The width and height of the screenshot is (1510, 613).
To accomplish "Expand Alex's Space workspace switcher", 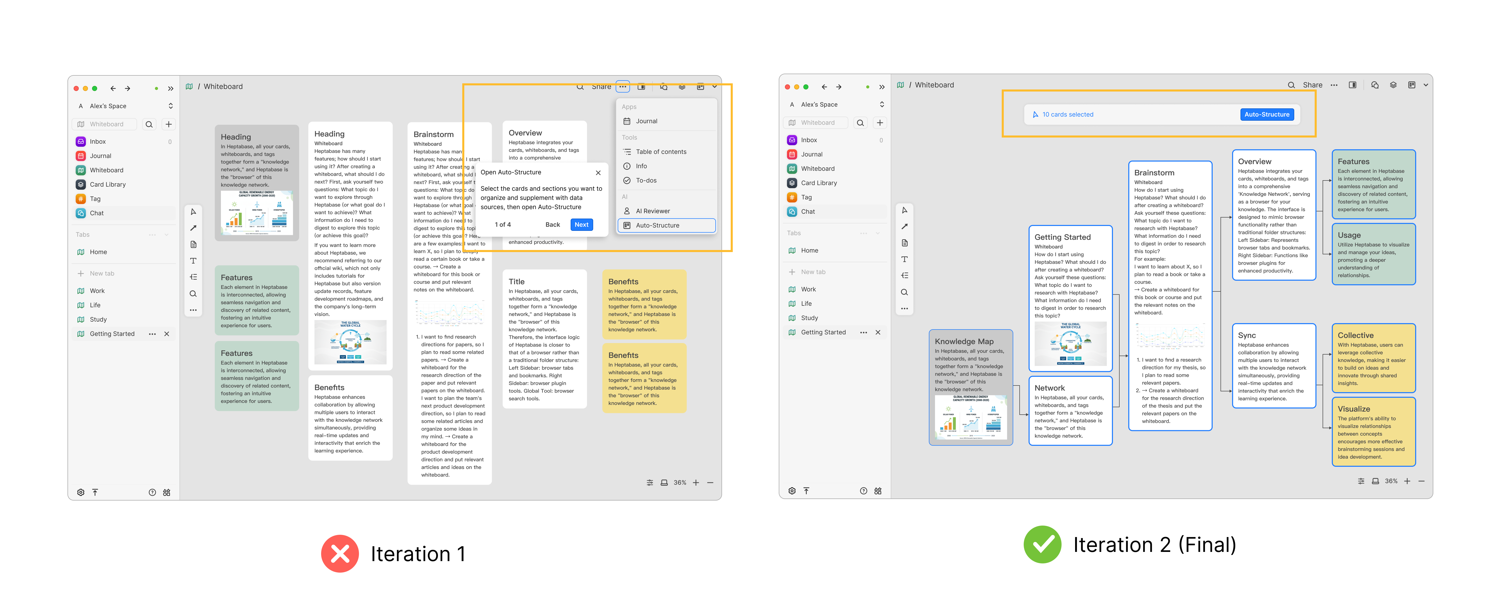I will [171, 106].
